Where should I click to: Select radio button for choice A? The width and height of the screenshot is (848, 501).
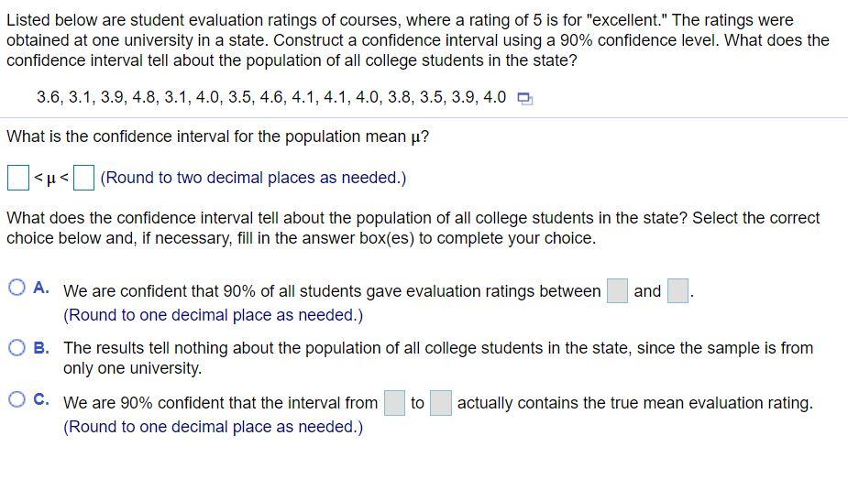coord(17,289)
